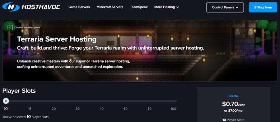Select the 100 slot mark label
The image size is (280, 122).
coord(173,109)
